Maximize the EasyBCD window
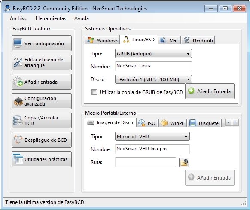 [225, 8]
